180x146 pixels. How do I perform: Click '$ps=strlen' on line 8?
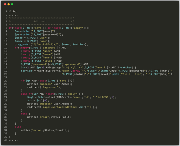pos(23,34)
